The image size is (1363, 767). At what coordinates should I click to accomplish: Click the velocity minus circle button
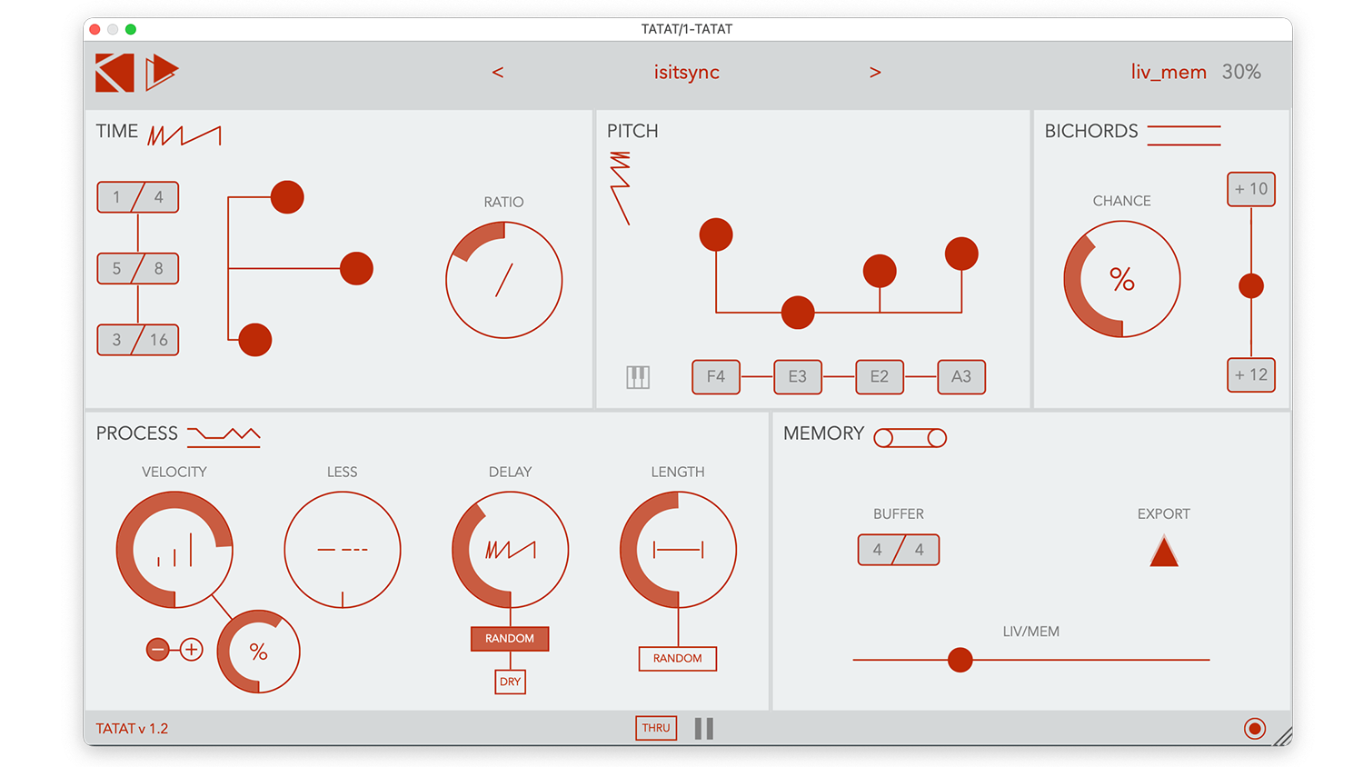click(x=158, y=650)
